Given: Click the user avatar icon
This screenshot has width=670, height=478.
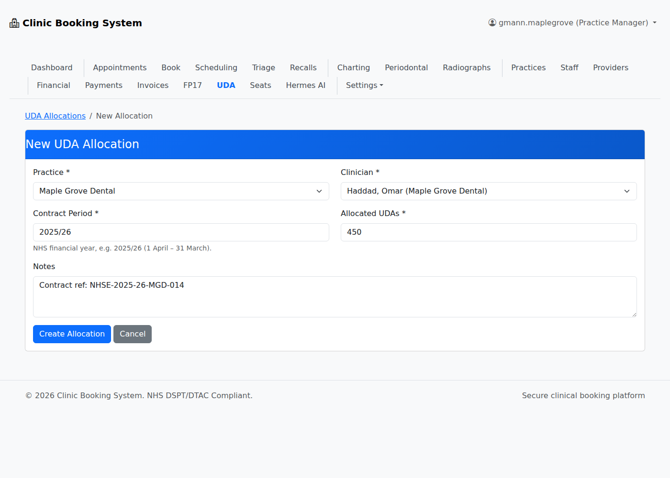Looking at the screenshot, I should [492, 22].
